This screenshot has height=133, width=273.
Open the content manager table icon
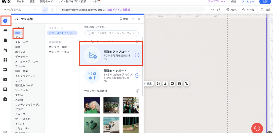tap(5, 89)
